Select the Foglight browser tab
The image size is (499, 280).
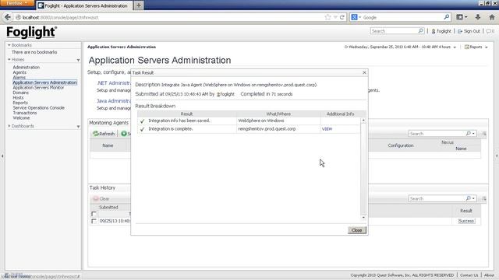tap(85, 5)
